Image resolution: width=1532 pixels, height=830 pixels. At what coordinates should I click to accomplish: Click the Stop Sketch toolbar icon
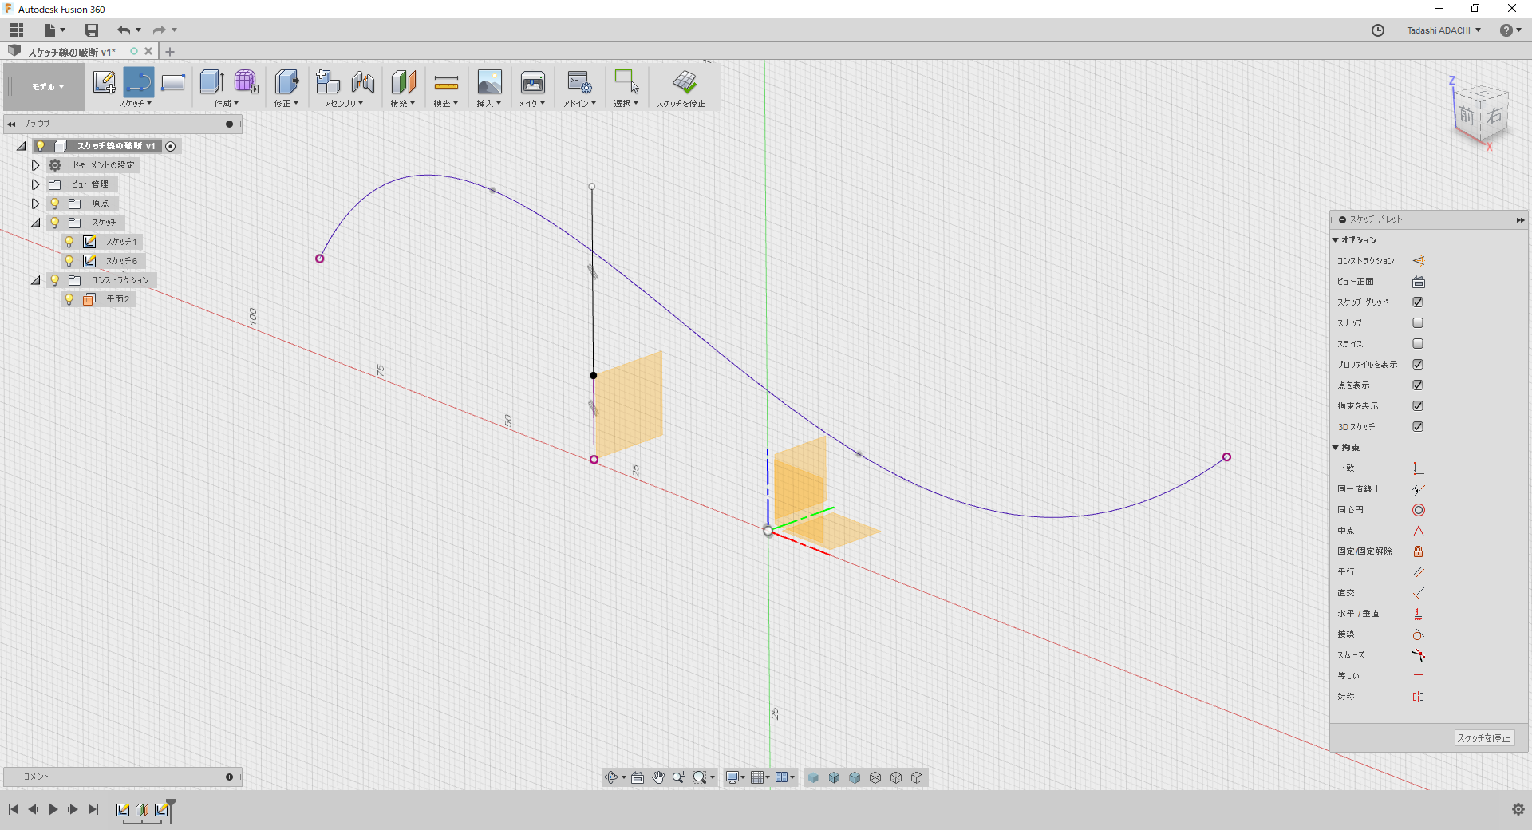point(684,81)
